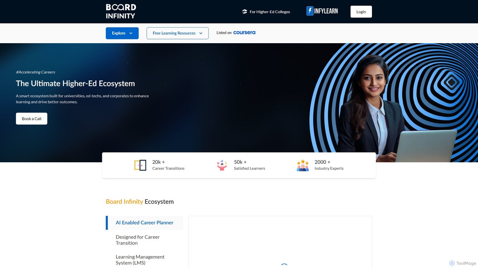Click the chevron arrow beside Explore

click(131, 33)
